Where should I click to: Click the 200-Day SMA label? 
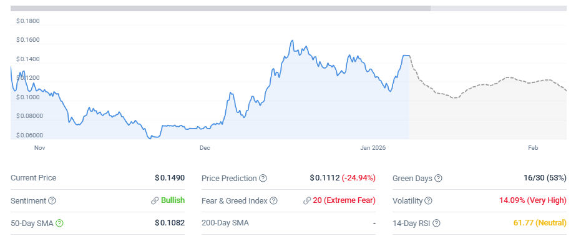coord(225,223)
